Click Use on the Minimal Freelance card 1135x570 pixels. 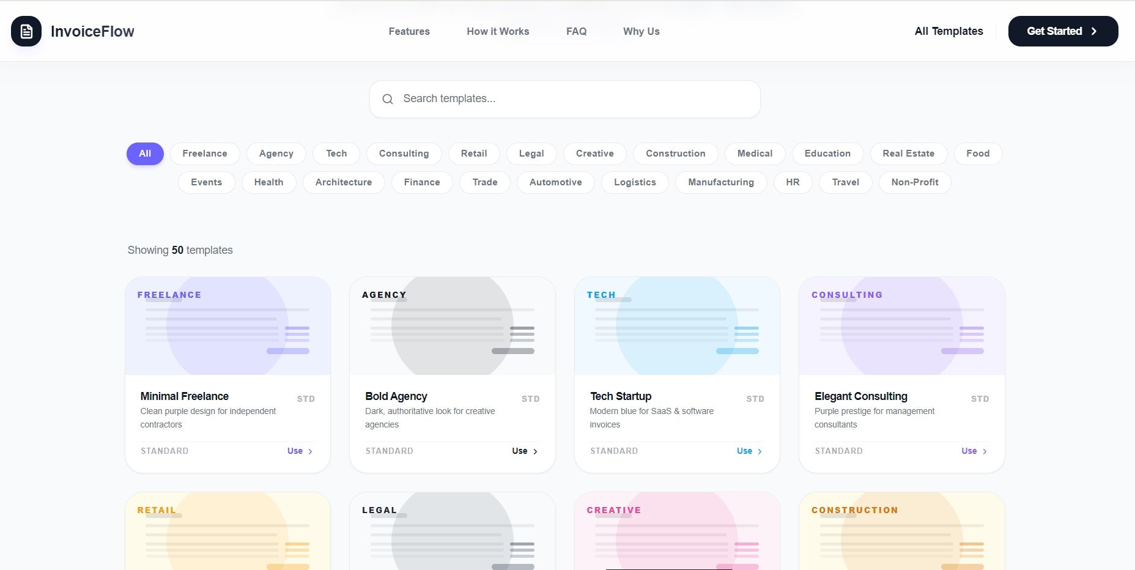[294, 451]
